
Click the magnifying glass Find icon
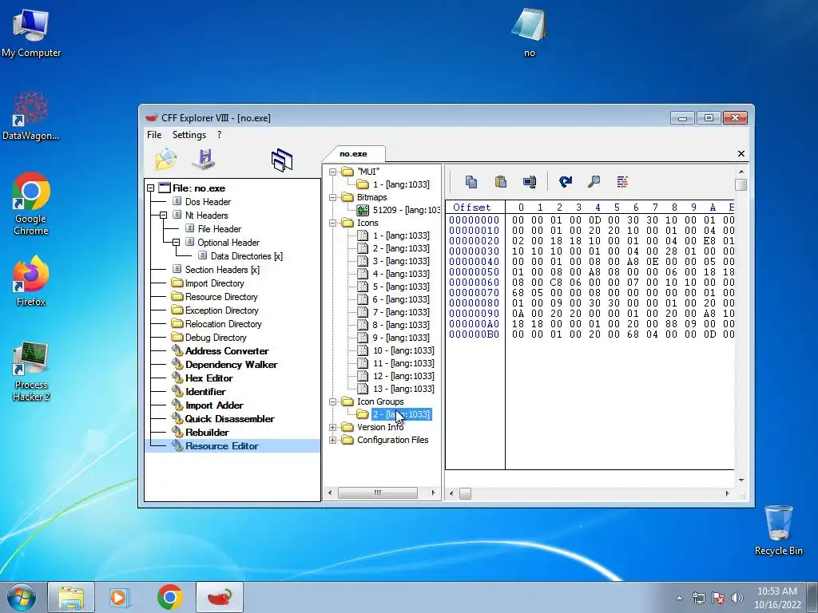point(594,181)
